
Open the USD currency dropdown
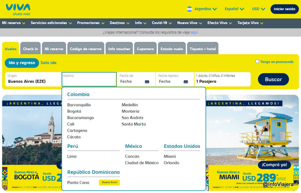tap(258, 9)
